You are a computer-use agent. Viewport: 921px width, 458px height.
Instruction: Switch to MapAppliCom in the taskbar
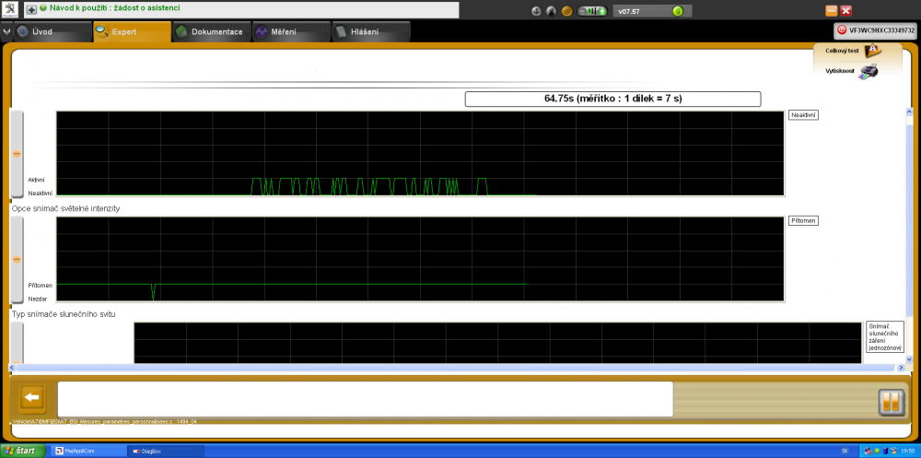point(87,452)
